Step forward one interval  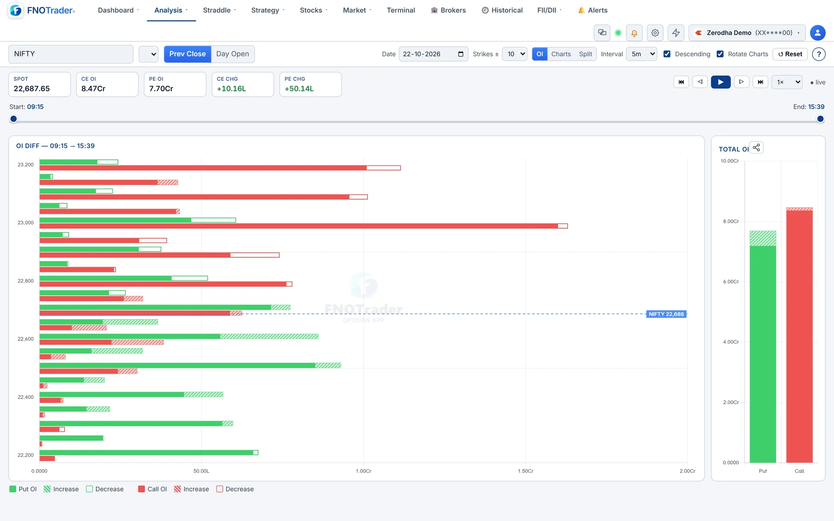tap(741, 82)
